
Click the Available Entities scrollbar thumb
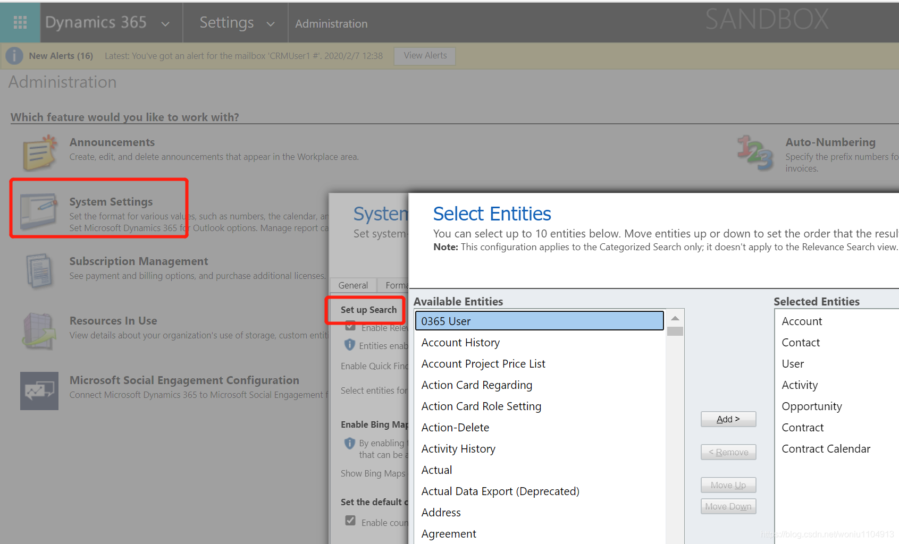pos(675,331)
